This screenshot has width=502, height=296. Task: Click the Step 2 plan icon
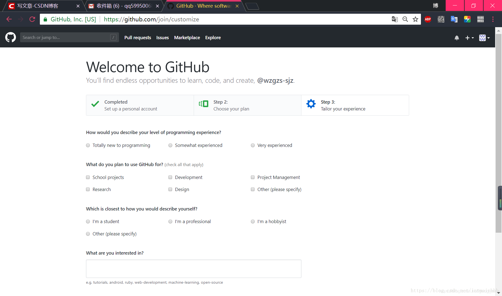[204, 104]
